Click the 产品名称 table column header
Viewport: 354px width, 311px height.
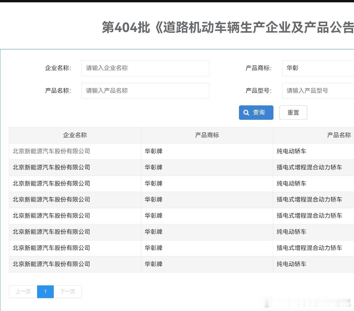coord(339,135)
